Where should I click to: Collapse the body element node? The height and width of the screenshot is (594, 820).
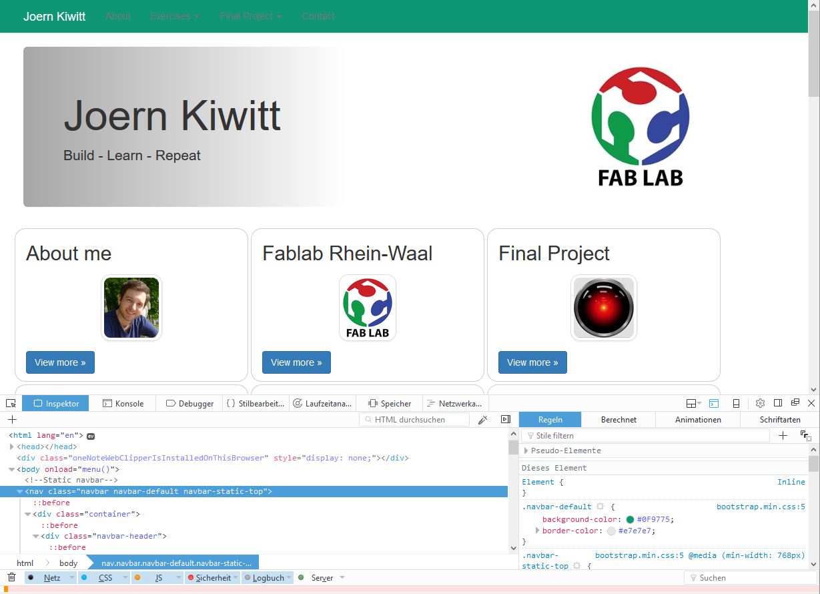coord(12,469)
